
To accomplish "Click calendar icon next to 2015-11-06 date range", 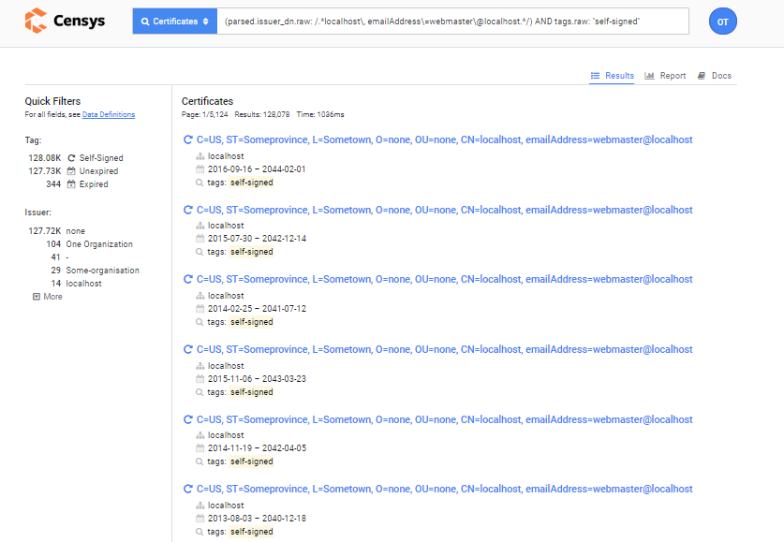I will (200, 378).
